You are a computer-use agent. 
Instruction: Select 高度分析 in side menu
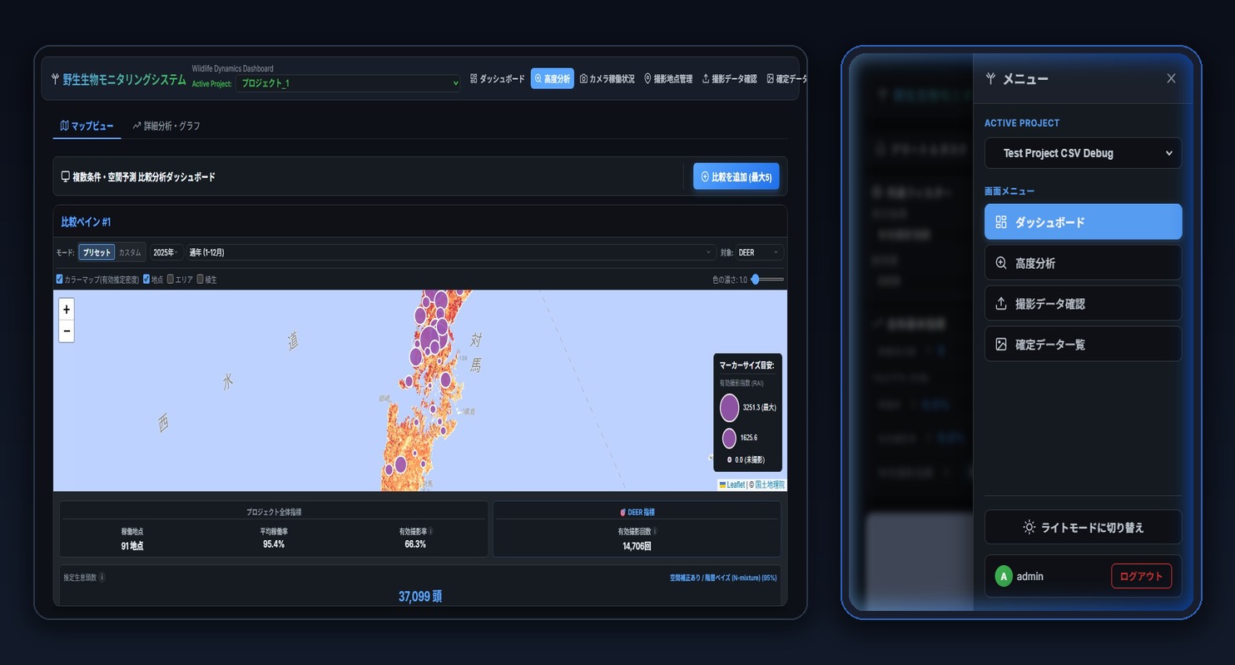coord(1083,263)
